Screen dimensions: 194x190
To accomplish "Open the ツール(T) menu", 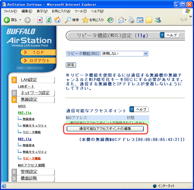I will [x=81, y=11].
